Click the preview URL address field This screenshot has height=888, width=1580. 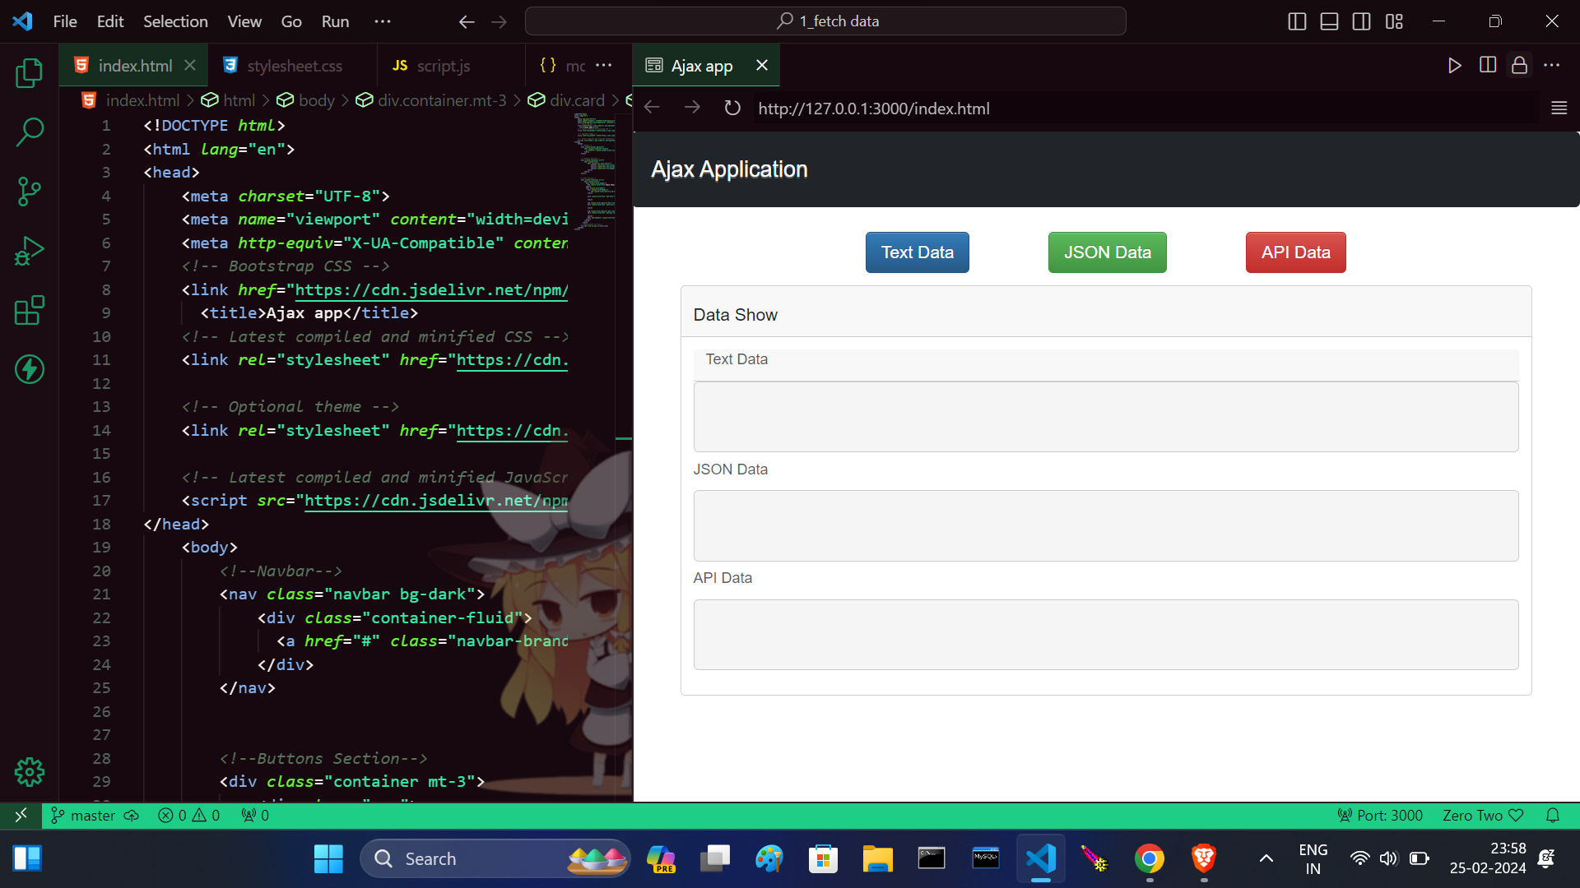point(1145,108)
